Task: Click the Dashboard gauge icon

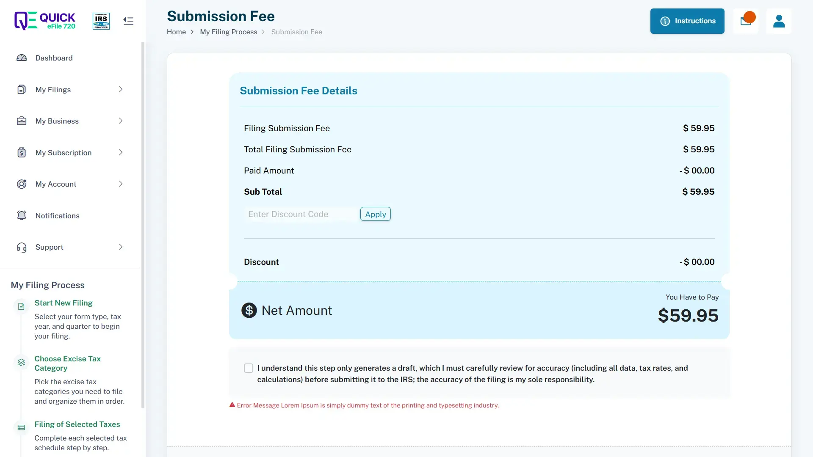Action: pos(22,58)
